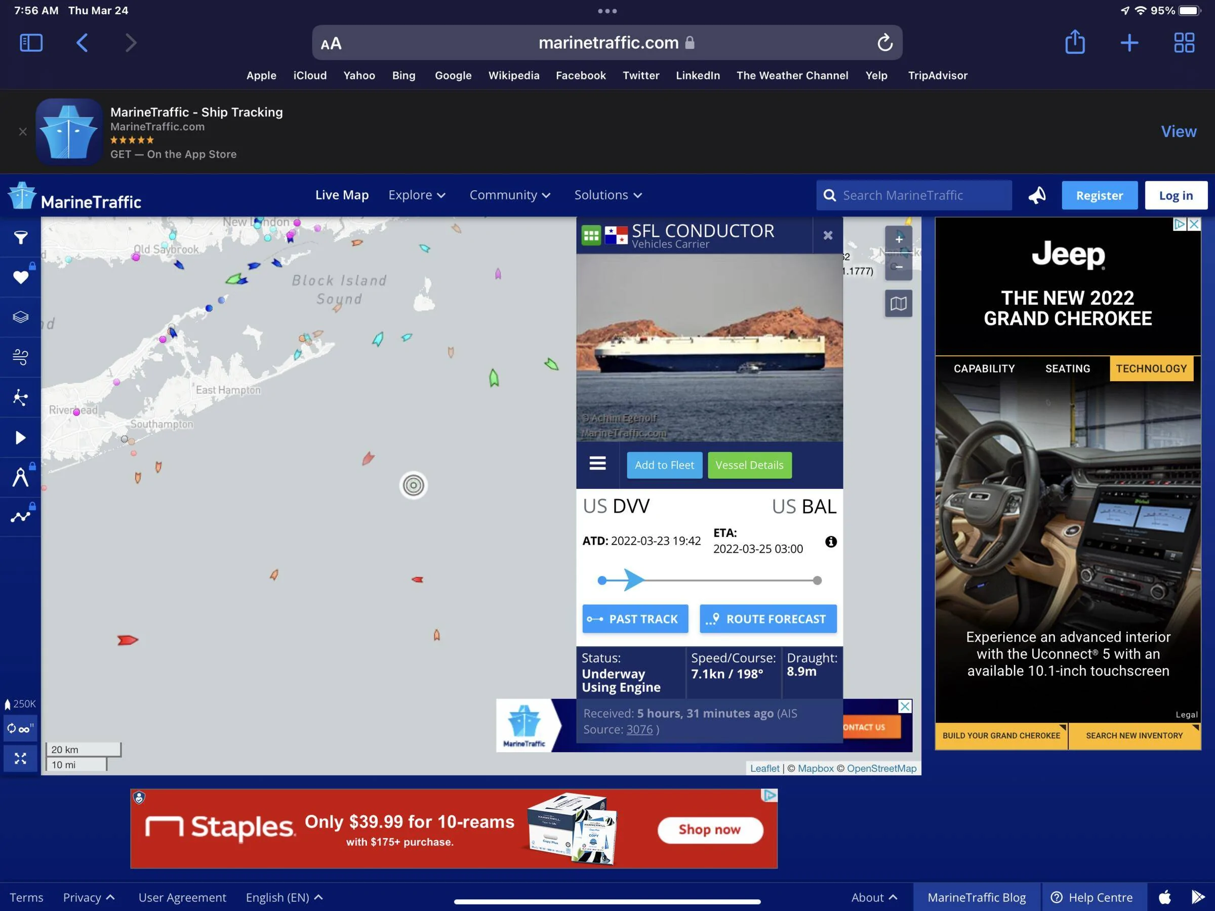Open the Help Centre link

(x=1092, y=897)
